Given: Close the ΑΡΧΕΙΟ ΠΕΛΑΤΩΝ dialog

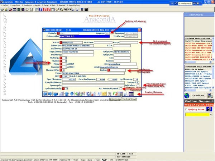Looking at the screenshot, I should click(x=139, y=30).
